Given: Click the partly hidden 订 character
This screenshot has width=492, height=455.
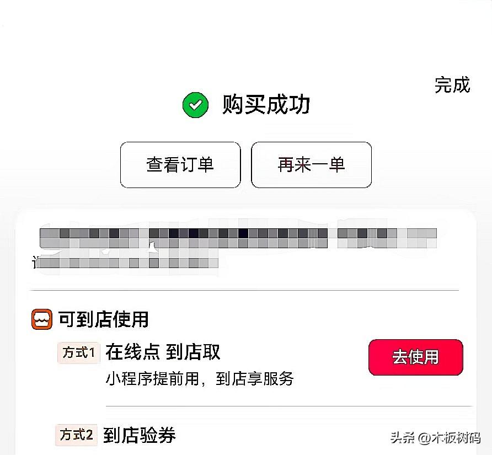Looking at the screenshot, I should (x=35, y=263).
